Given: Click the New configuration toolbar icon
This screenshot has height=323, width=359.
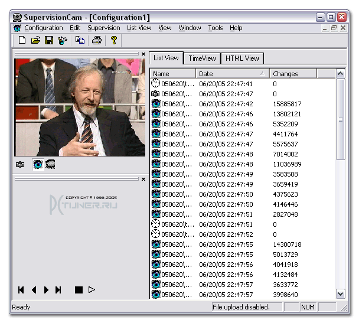Looking at the screenshot, I should tap(22, 40).
